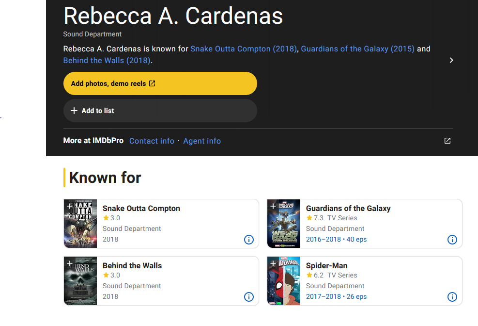Open info for Spider-Man card

pos(452,297)
